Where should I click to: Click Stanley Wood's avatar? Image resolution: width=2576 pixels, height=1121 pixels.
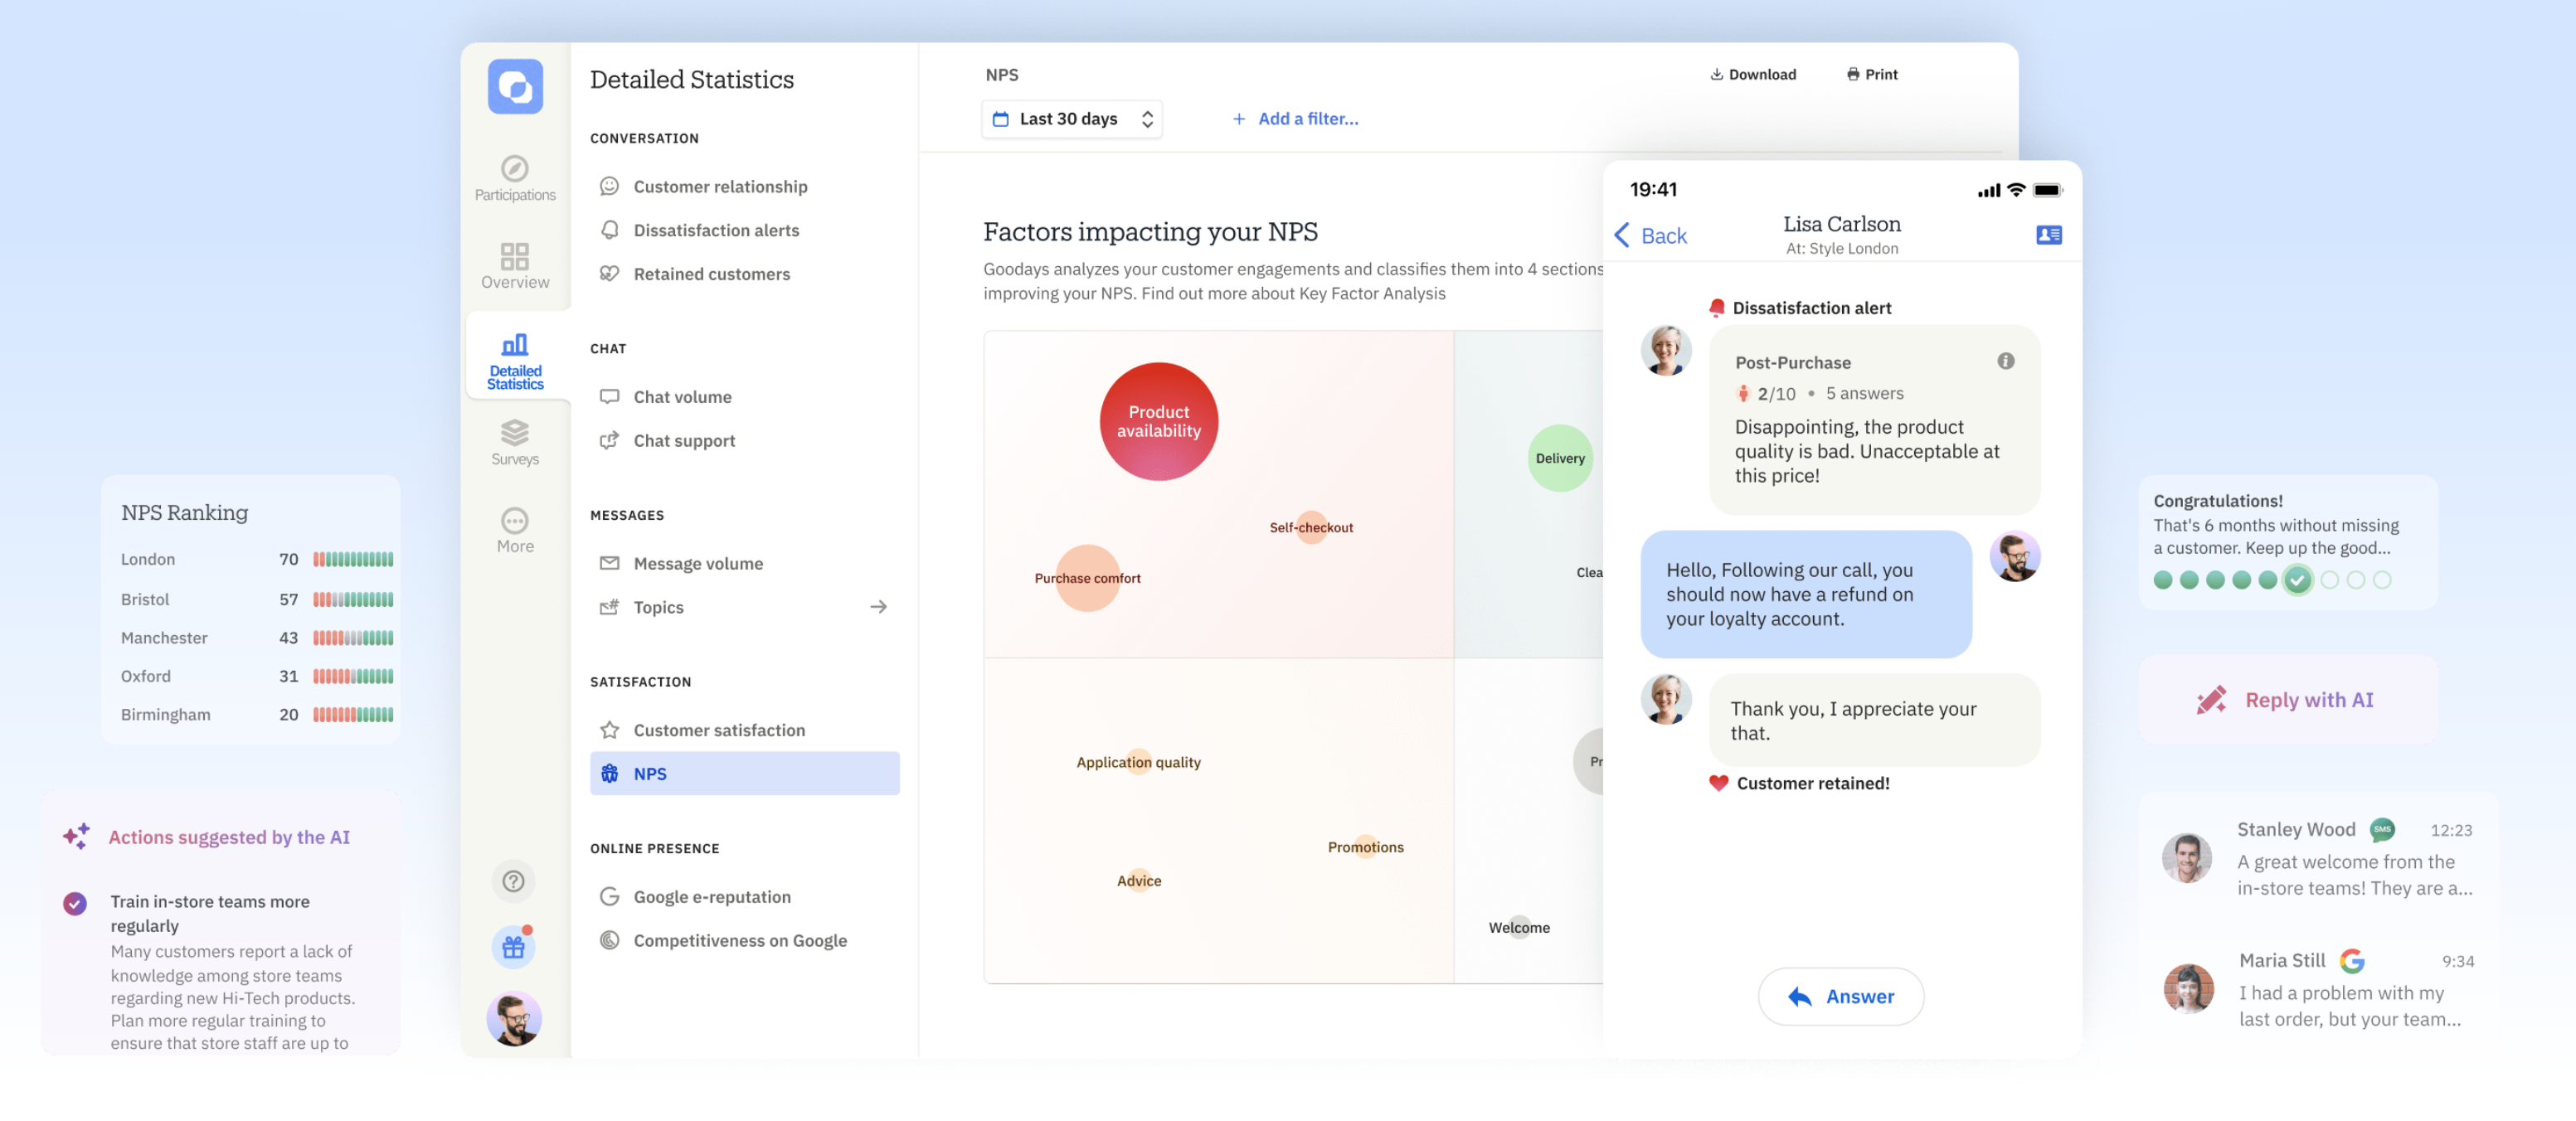point(2187,858)
